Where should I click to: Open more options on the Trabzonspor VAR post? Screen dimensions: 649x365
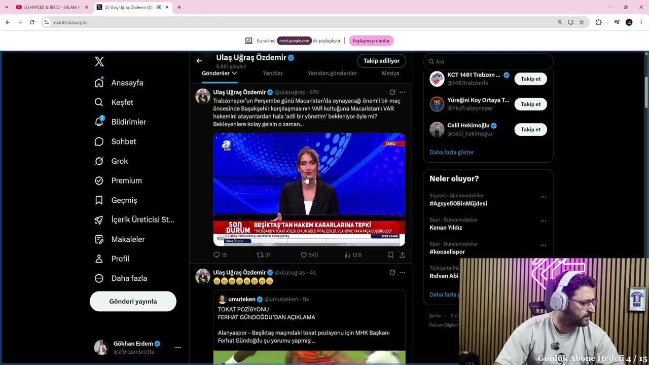(402, 92)
